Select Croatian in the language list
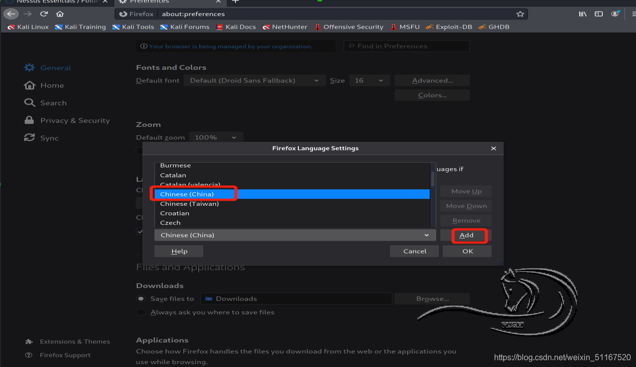636x367 pixels. (292, 213)
